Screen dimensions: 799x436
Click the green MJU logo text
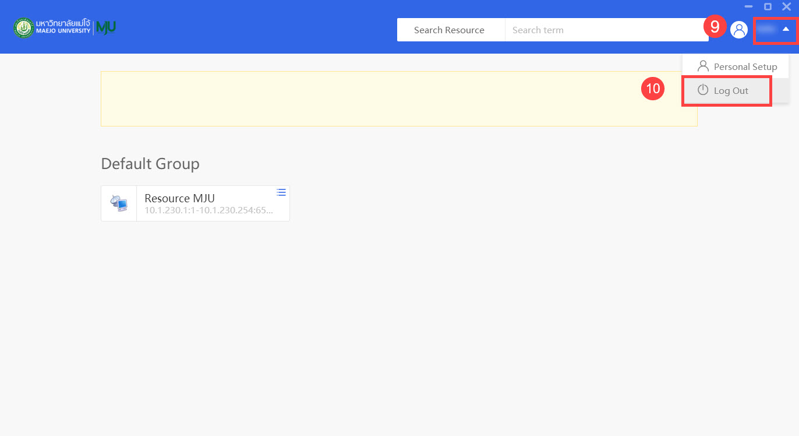click(x=106, y=27)
